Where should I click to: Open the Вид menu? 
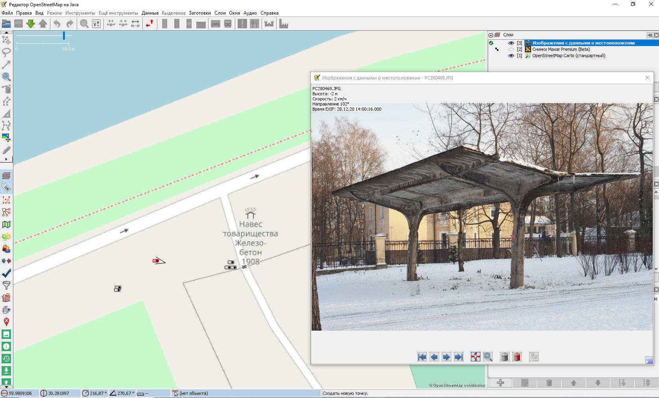(x=39, y=13)
